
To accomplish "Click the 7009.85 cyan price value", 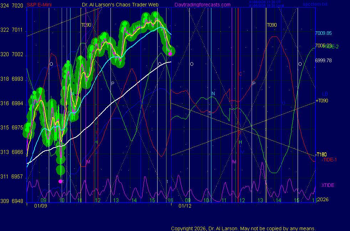I will coord(323,33).
